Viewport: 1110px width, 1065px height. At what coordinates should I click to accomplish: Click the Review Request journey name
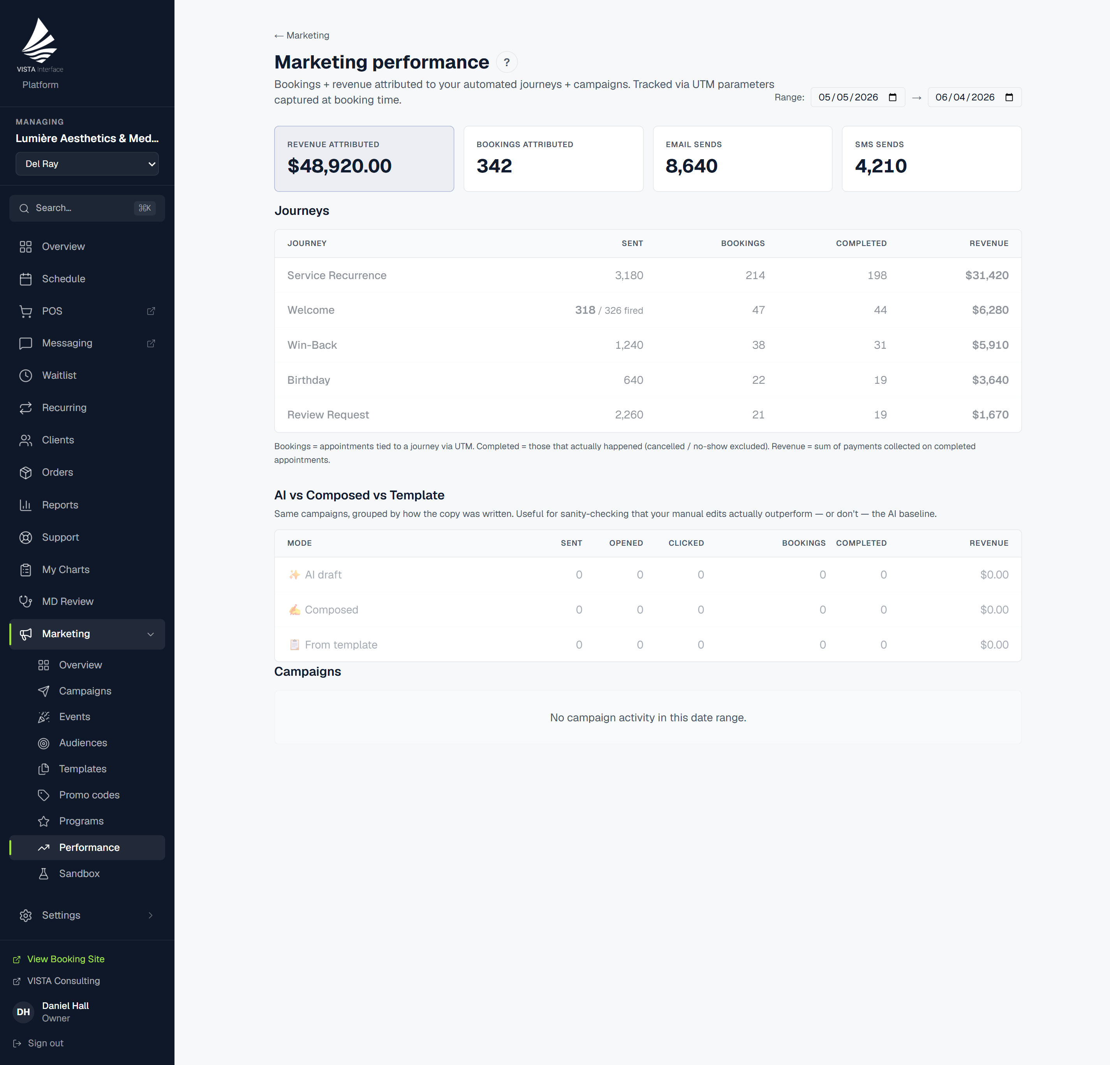click(328, 415)
